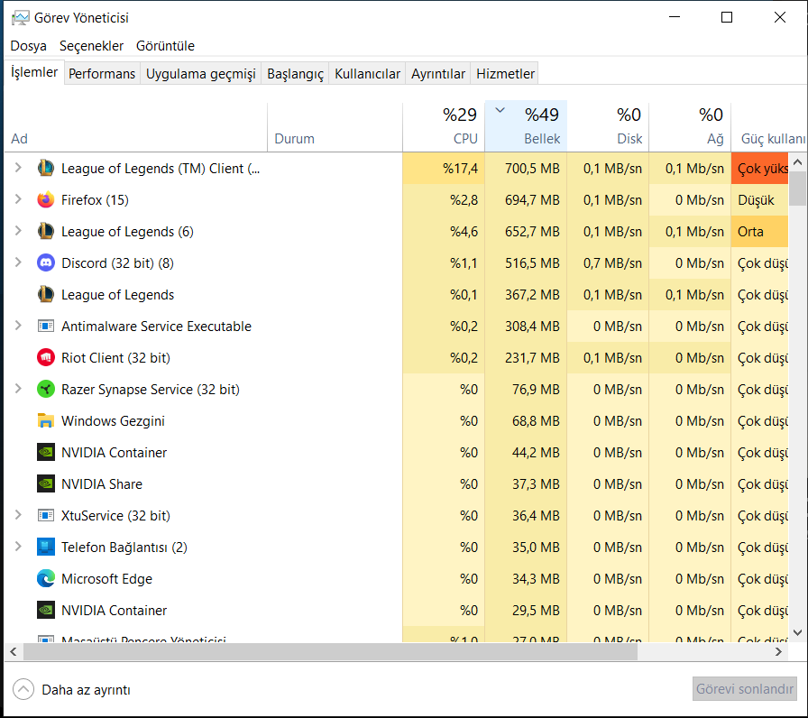The image size is (808, 718).
Task: Open the Görüntüle menu
Action: point(165,46)
